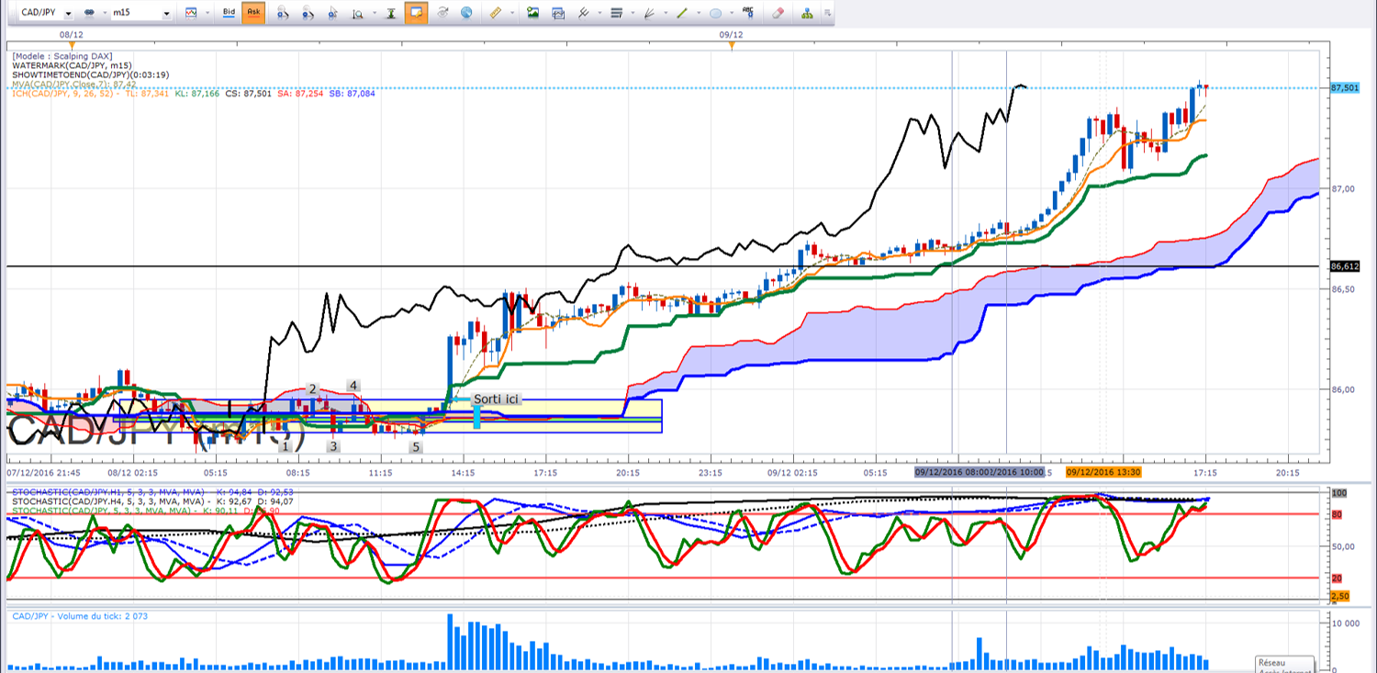This screenshot has height=673, width=1377.
Task: Switch price display to Bid
Action: (x=229, y=13)
